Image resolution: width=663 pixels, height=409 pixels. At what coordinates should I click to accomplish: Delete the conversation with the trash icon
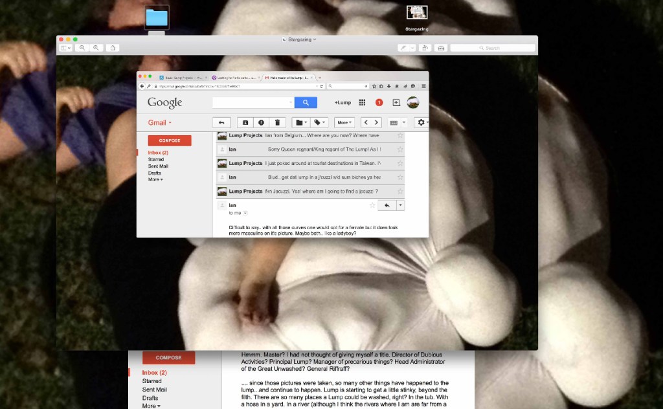point(277,122)
